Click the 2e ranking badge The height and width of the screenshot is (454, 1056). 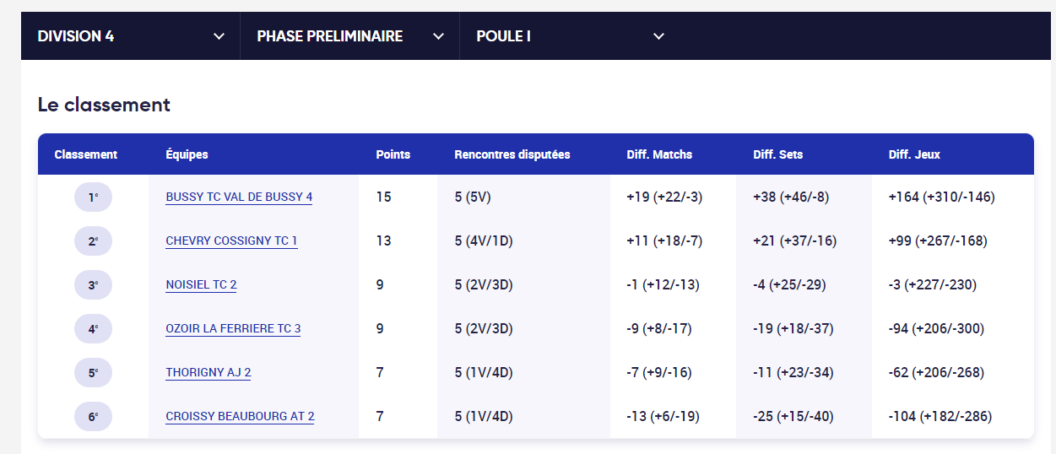93,241
